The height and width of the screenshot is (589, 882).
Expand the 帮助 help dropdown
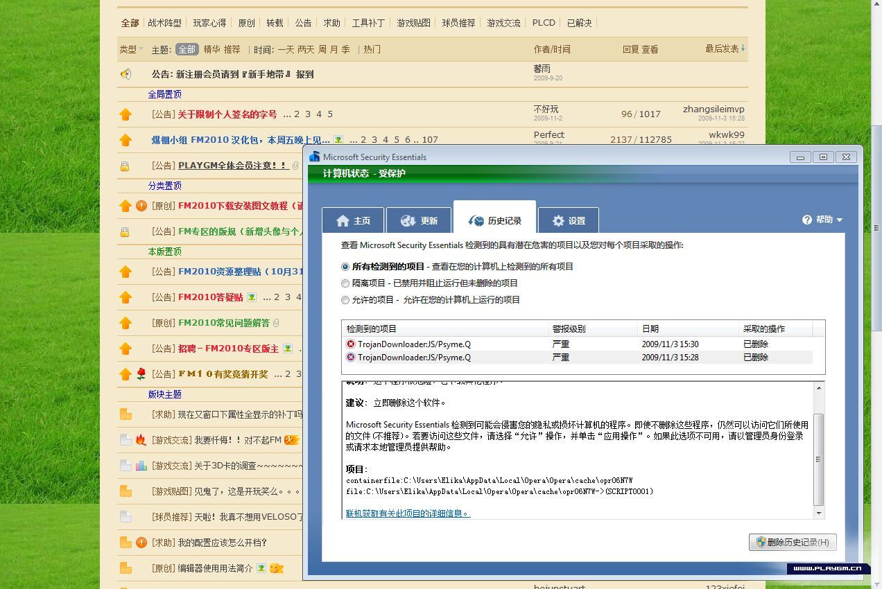[823, 220]
